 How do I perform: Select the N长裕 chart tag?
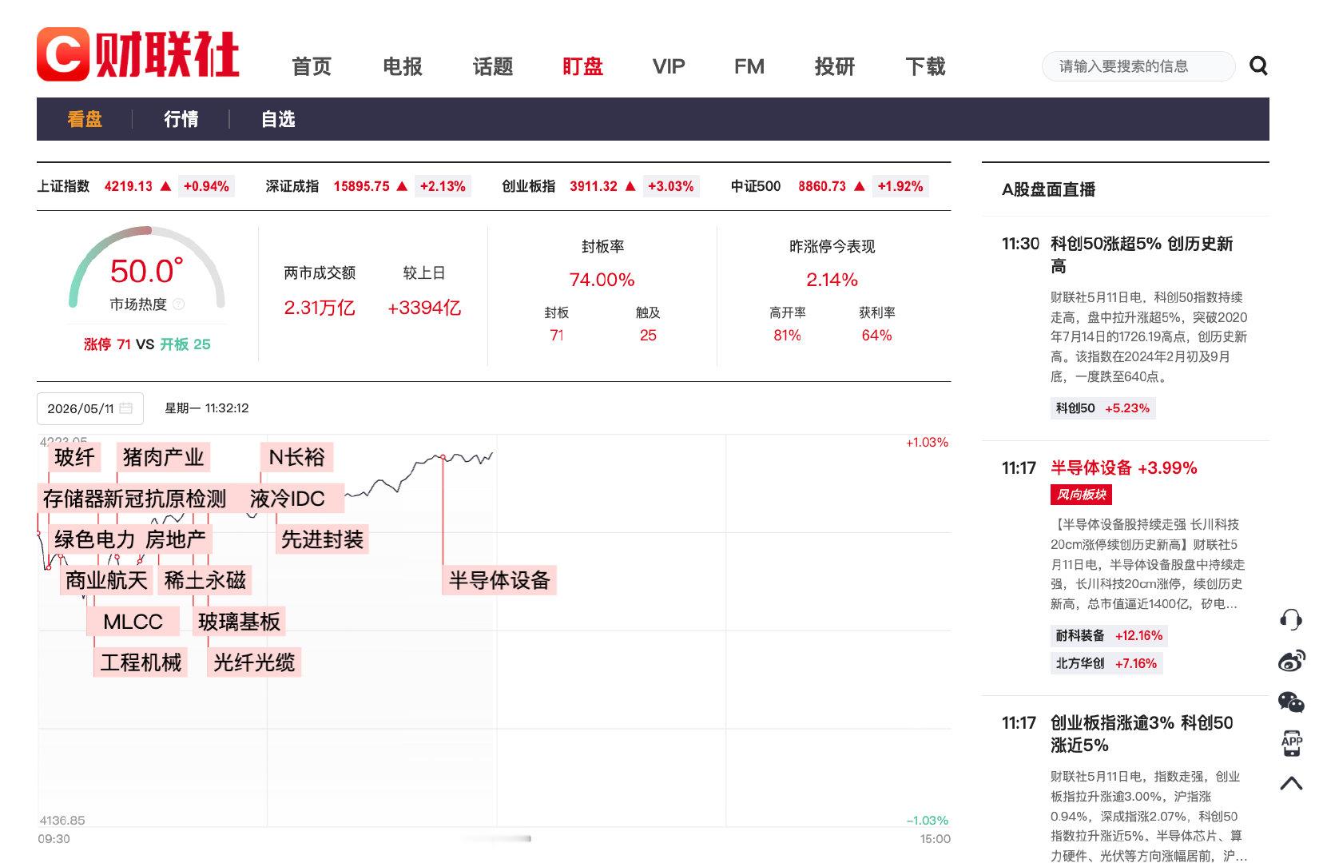tap(296, 457)
